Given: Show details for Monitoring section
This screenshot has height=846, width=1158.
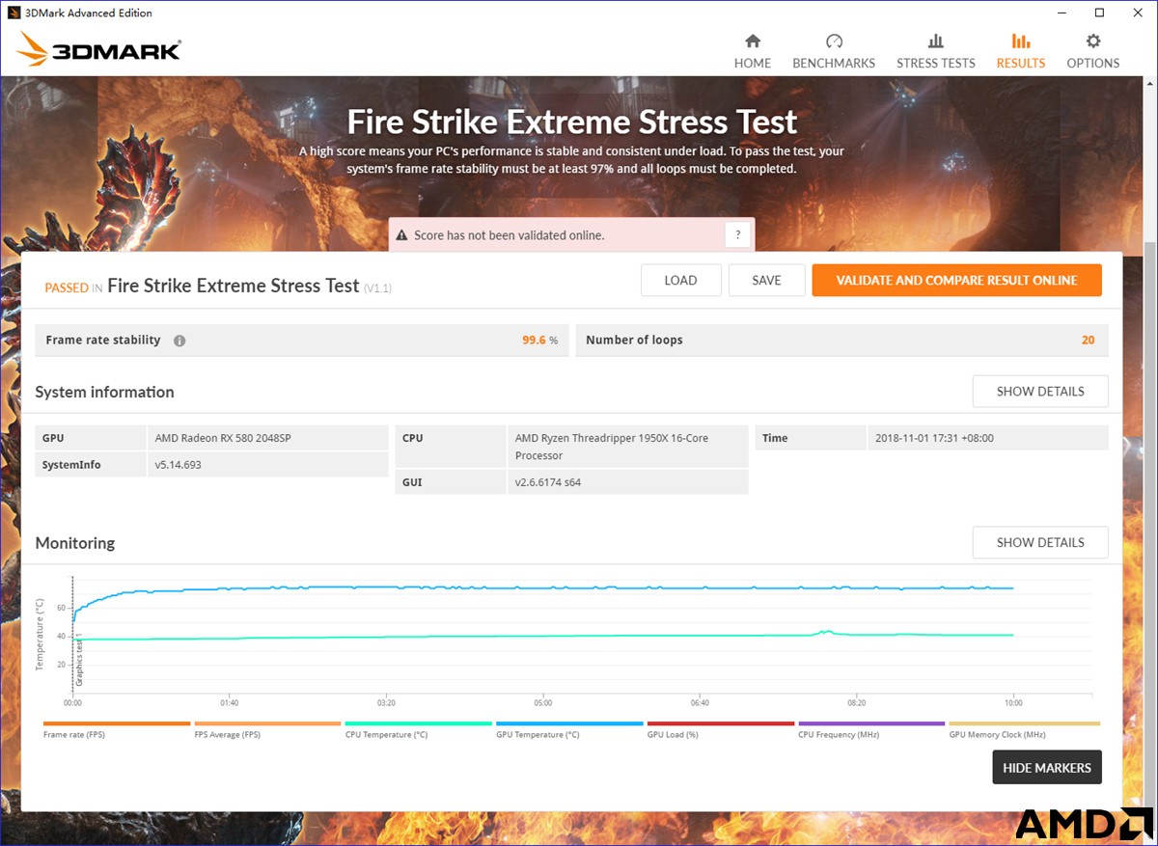Looking at the screenshot, I should [x=1040, y=542].
